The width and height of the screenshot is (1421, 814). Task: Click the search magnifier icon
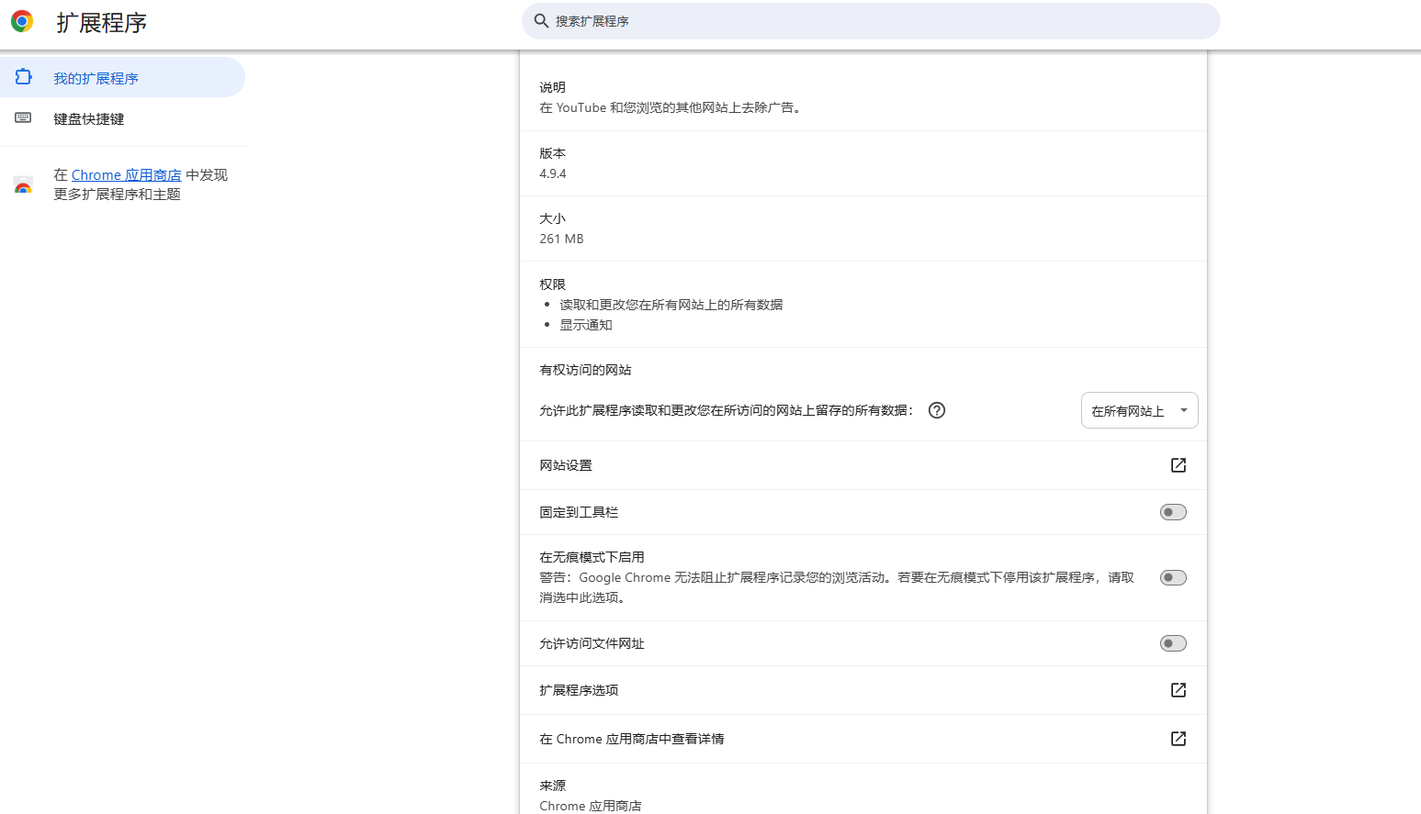click(x=541, y=21)
